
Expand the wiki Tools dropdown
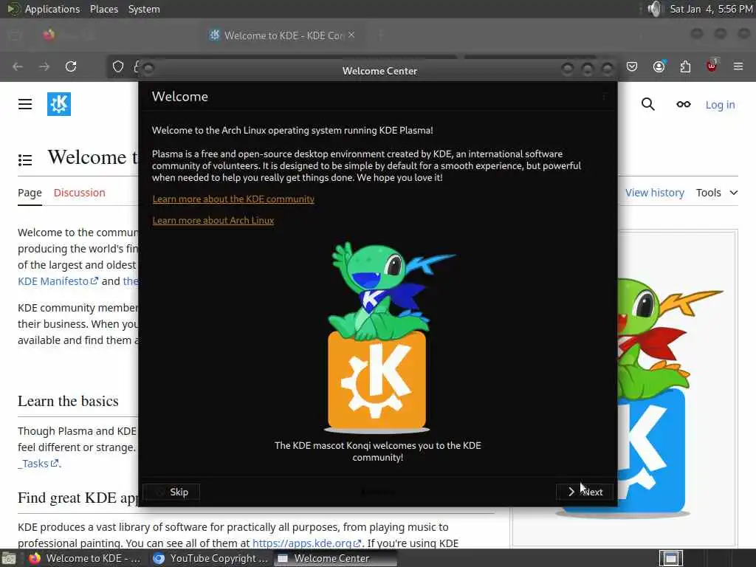pyautogui.click(x=717, y=193)
